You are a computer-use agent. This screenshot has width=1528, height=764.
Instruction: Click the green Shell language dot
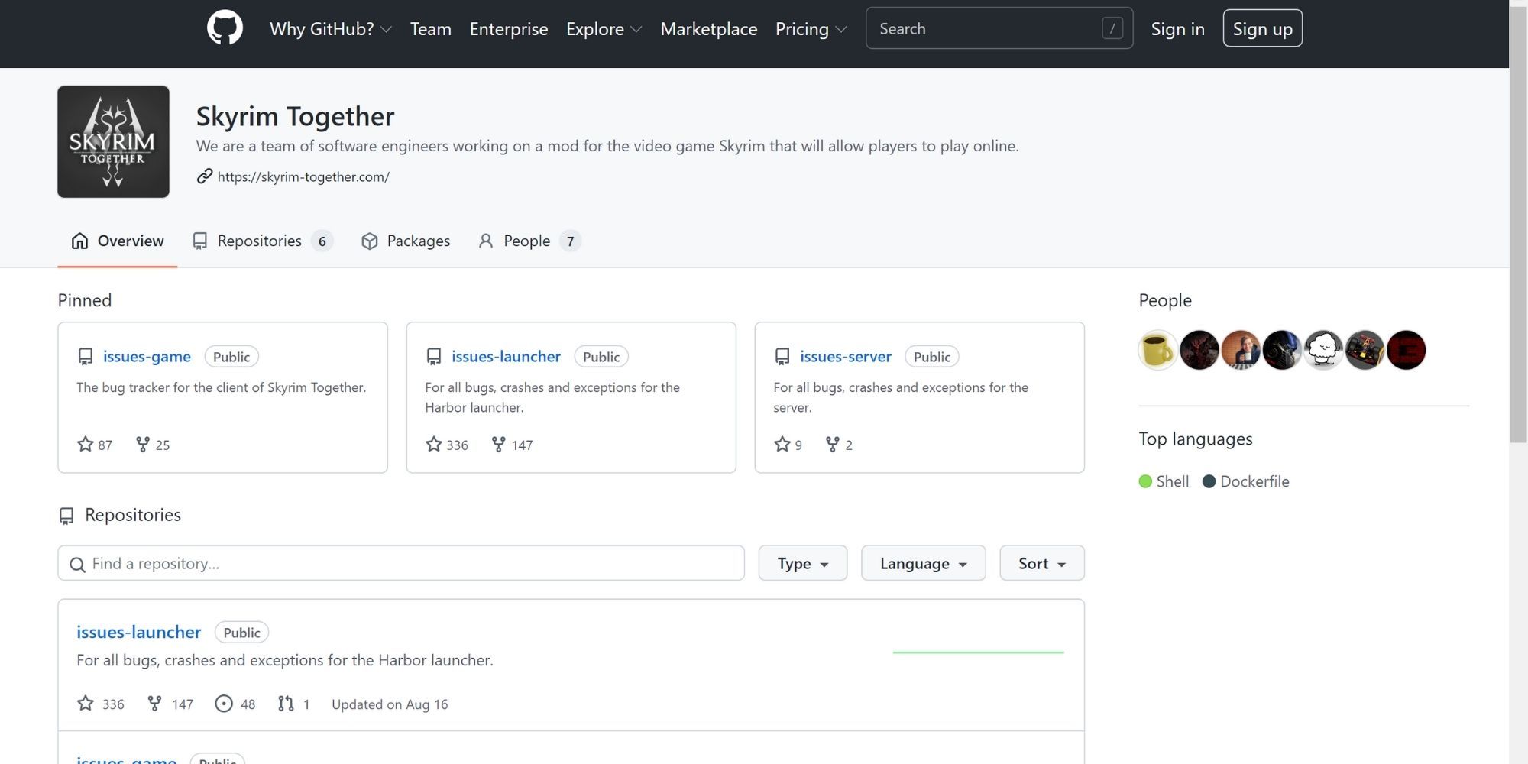(1145, 481)
